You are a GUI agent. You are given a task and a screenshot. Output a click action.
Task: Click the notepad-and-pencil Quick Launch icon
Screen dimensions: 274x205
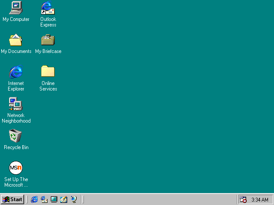point(64,199)
